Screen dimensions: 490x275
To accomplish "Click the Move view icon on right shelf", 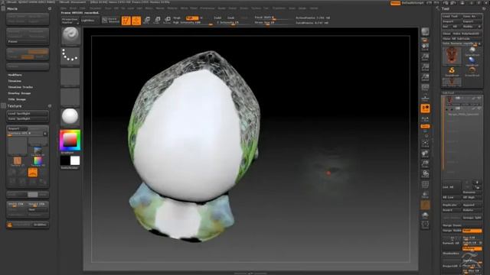I will click(x=425, y=154).
